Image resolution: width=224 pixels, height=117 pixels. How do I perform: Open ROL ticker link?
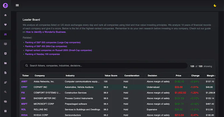tap(24, 109)
